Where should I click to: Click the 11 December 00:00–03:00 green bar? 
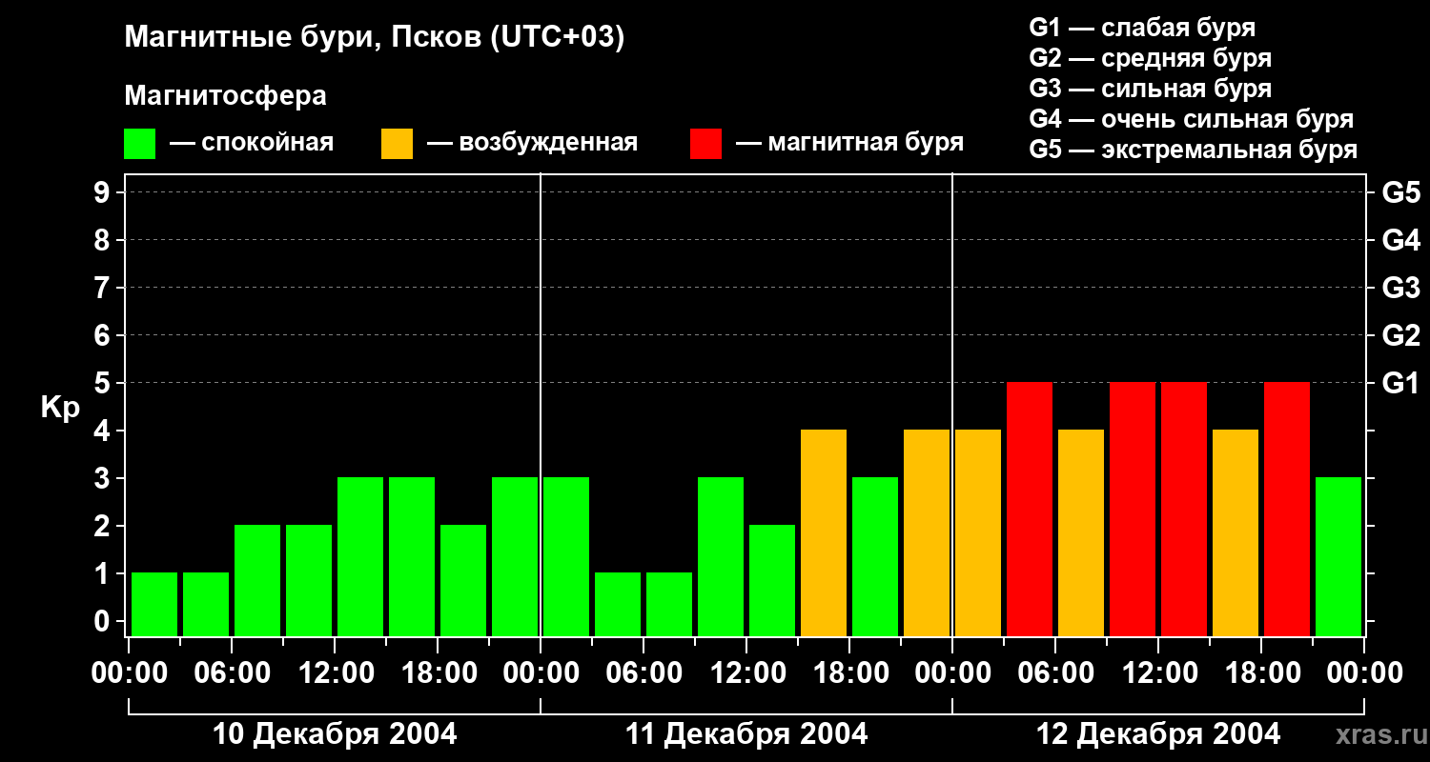pos(566,556)
